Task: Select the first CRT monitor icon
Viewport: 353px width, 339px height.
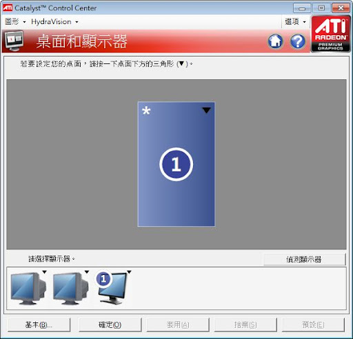Action: [x=28, y=289]
